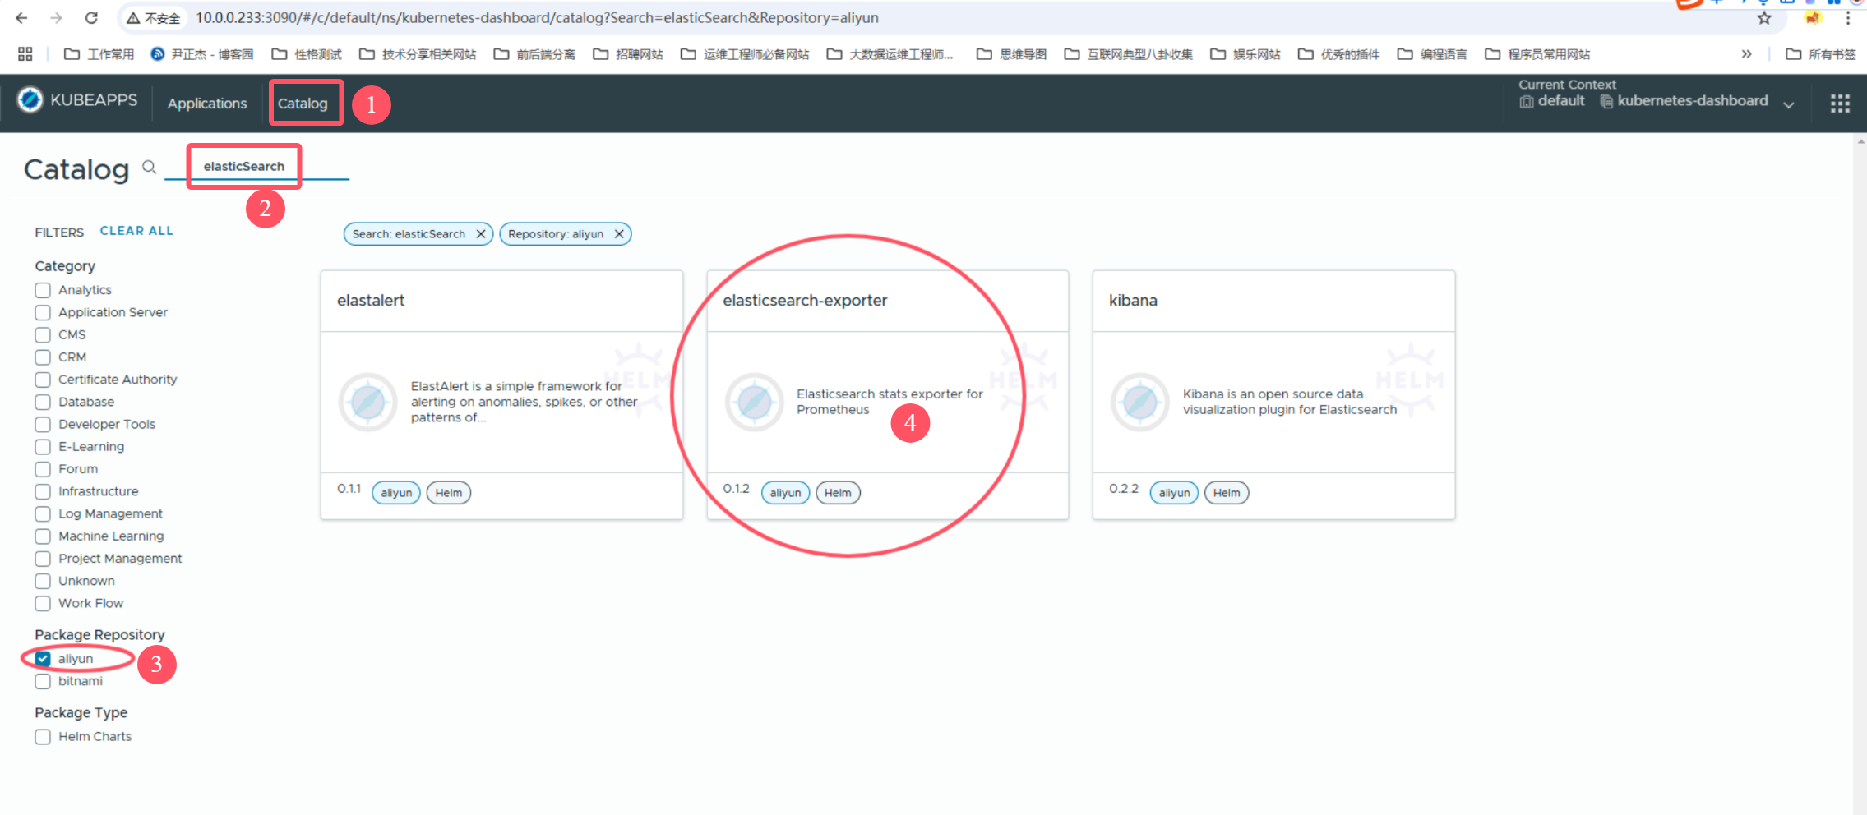The width and height of the screenshot is (1867, 815).
Task: Click the not-secure warning icon
Action: pyautogui.click(x=133, y=17)
